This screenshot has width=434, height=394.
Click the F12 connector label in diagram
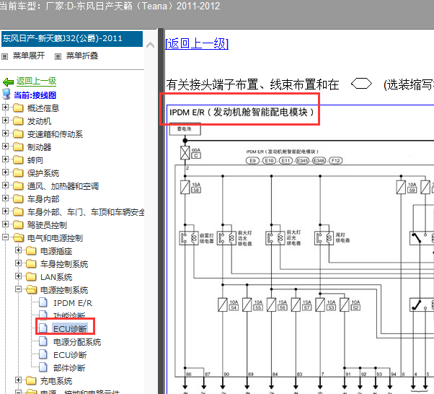tap(336, 161)
